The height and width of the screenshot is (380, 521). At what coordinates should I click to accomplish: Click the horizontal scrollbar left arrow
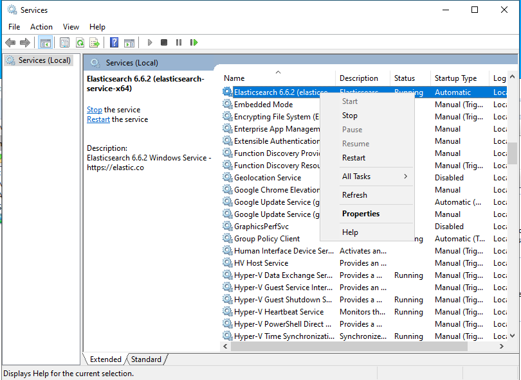225,346
